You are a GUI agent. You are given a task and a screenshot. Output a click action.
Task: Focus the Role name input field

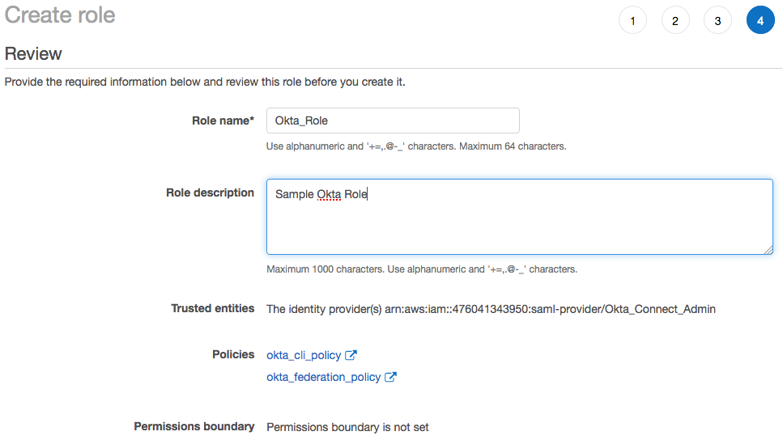tap(393, 121)
